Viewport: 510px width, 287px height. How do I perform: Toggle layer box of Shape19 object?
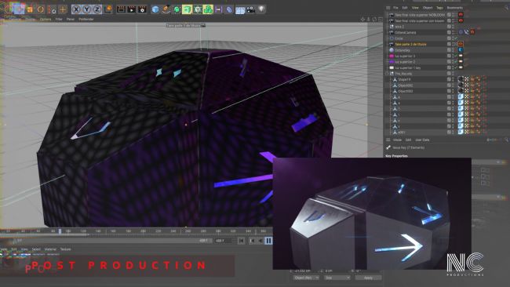coord(449,79)
